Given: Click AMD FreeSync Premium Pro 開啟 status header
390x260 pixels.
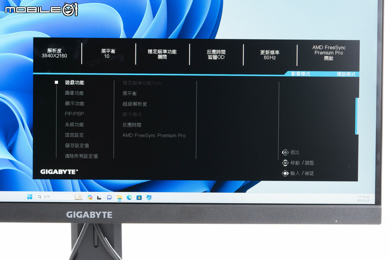Looking at the screenshot, I should [329, 53].
